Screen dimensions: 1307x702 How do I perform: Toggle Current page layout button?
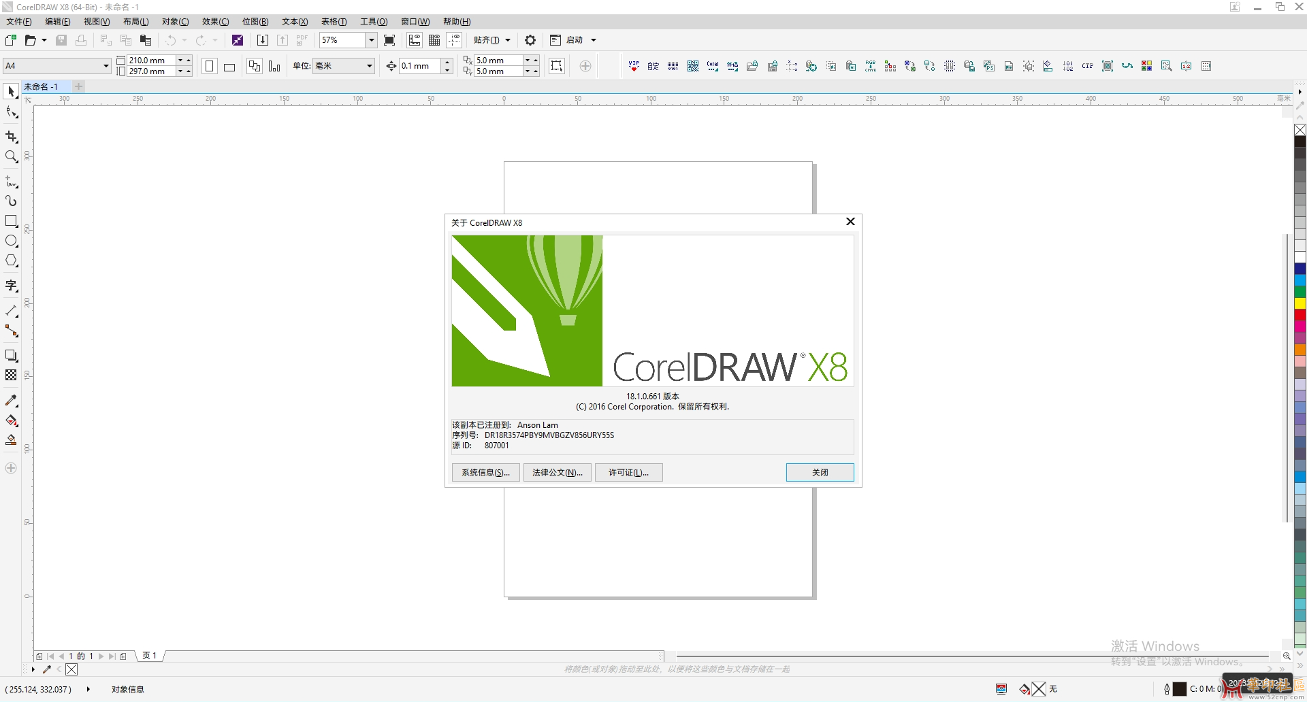pos(274,66)
